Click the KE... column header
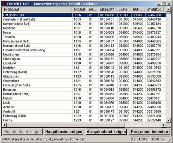173x143 pixels. pyautogui.click(x=93, y=10)
